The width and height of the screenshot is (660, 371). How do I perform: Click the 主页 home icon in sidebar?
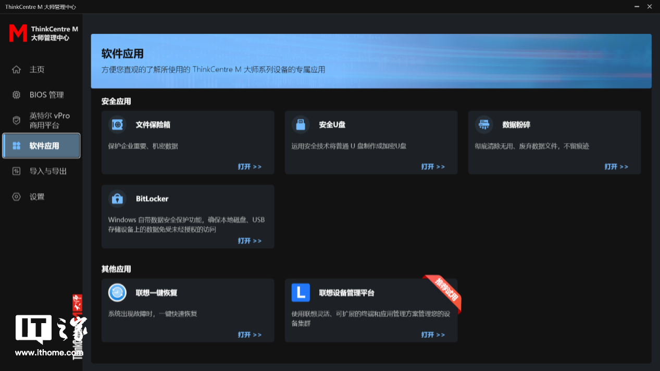[17, 70]
